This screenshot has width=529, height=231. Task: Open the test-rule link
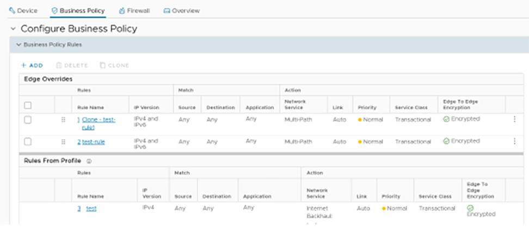[x=93, y=142]
